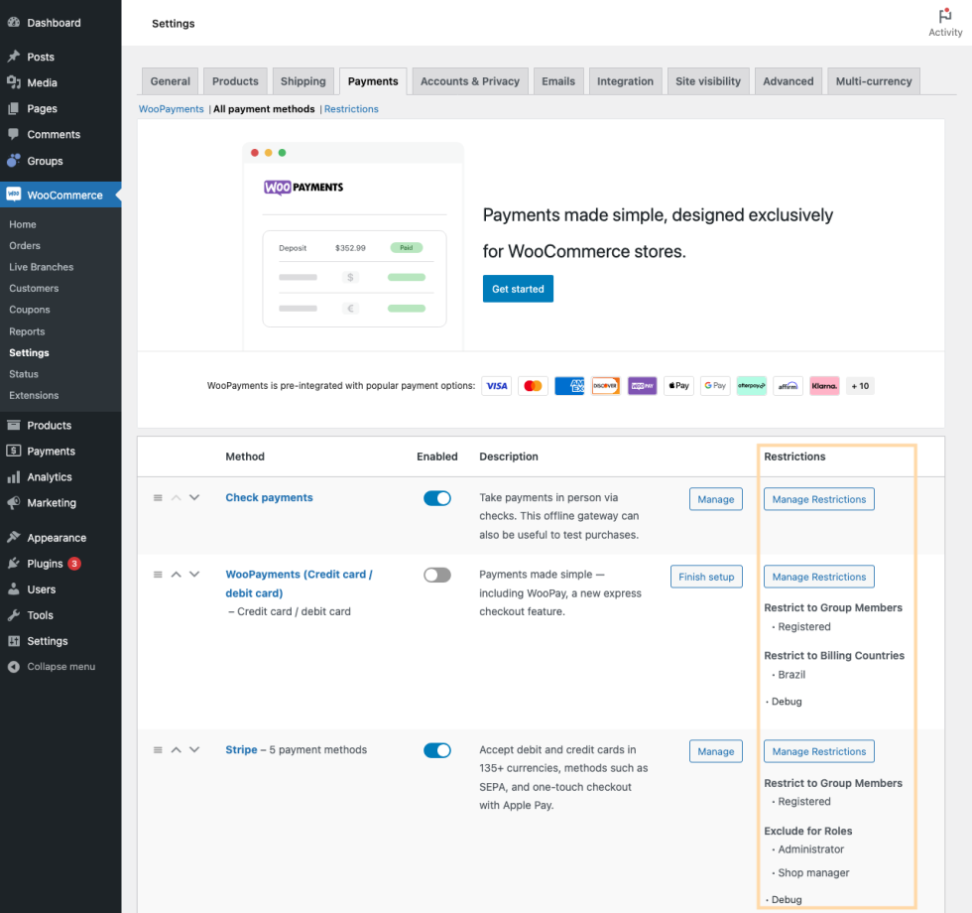
Task: Open the Check payments method link
Action: pyautogui.click(x=269, y=497)
